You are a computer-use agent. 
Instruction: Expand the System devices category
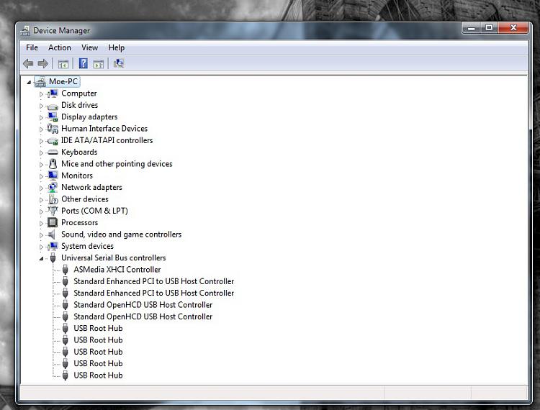[x=41, y=247]
